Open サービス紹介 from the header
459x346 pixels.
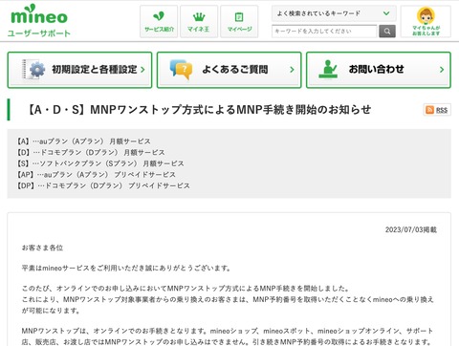tap(159, 22)
